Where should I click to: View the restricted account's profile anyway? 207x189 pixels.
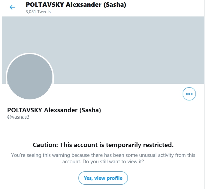pyautogui.click(x=103, y=178)
